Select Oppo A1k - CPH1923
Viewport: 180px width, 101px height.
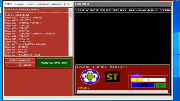(x=17, y=36)
